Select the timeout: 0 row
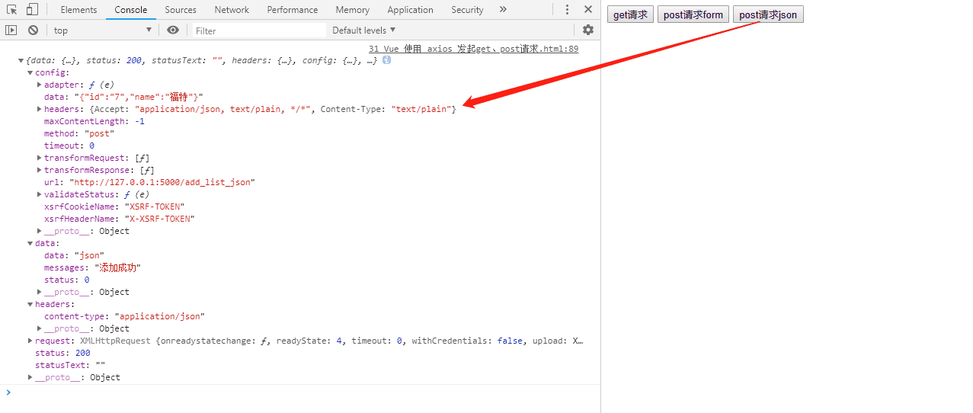 pos(69,146)
